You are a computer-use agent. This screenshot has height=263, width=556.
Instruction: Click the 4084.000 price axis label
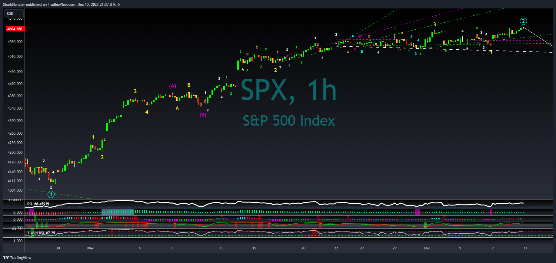(x=15, y=190)
